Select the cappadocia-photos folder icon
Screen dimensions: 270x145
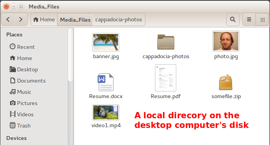166,42
